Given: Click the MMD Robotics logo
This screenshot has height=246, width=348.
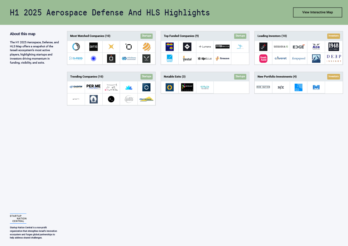Looking at the screenshot, I should pos(222,46).
